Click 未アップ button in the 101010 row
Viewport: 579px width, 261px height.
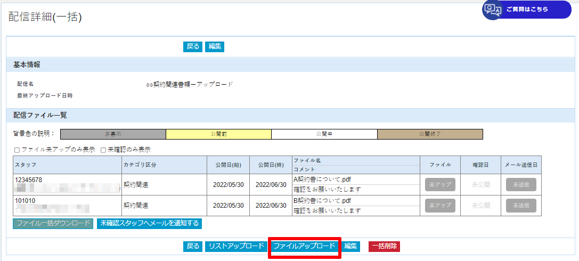tap(440, 205)
